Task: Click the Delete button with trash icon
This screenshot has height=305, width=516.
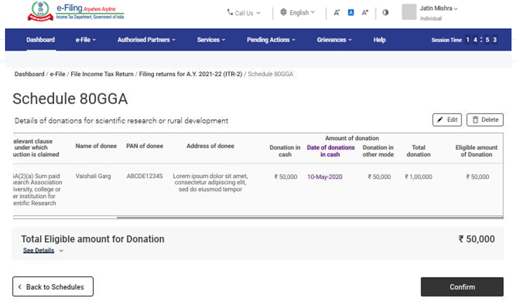Action: 485,120
